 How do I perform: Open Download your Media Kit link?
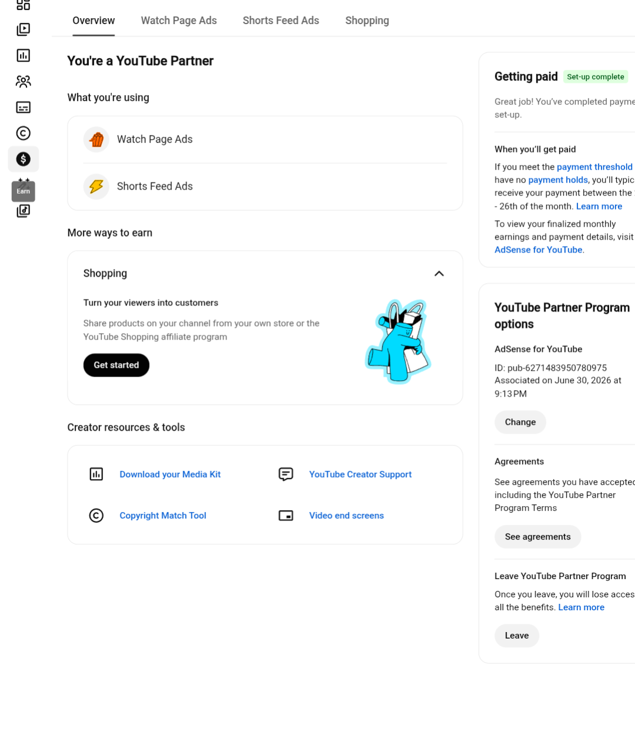(x=170, y=474)
